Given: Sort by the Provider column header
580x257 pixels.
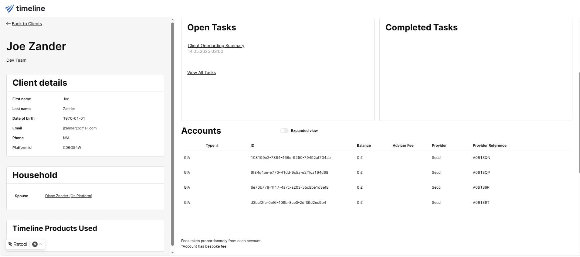Looking at the screenshot, I should (439, 146).
